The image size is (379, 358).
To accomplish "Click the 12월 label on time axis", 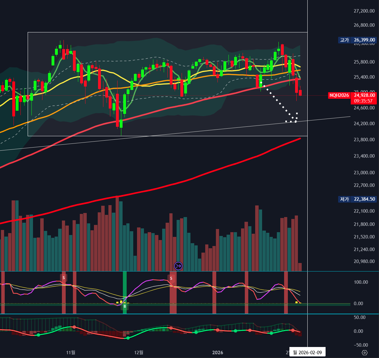I will [x=139, y=352].
